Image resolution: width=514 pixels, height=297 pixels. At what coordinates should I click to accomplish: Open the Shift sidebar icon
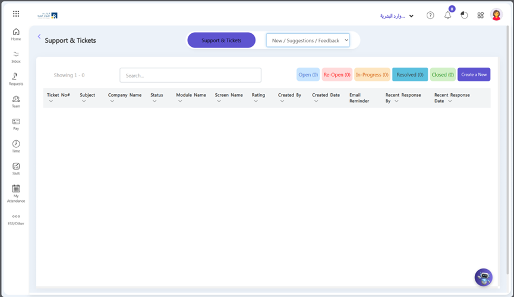[x=16, y=167]
